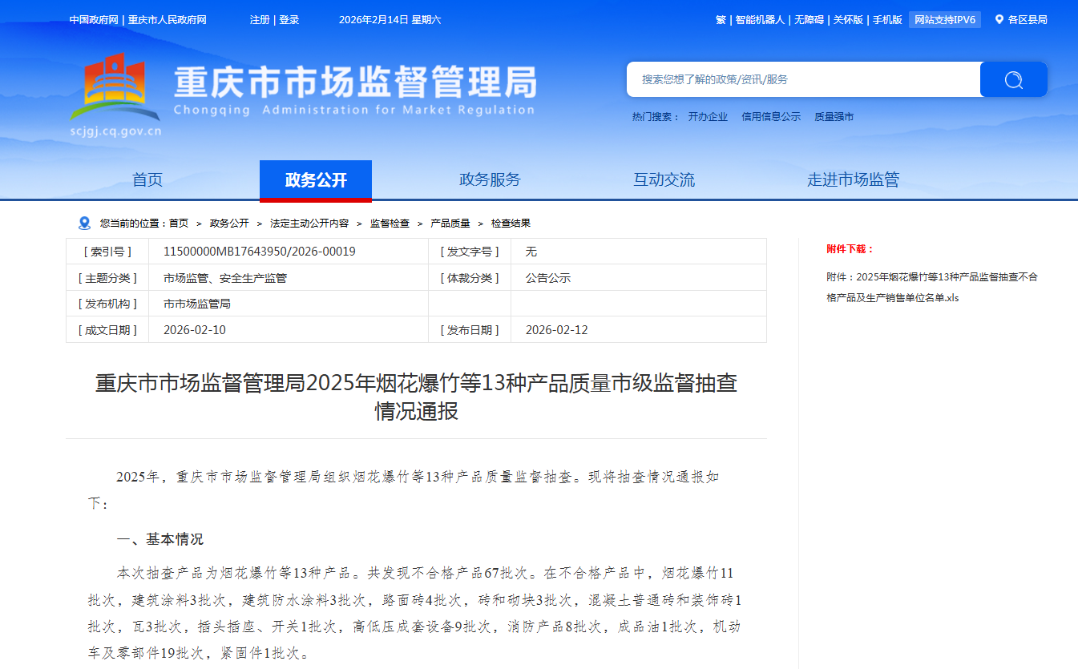1078x669 pixels.
Task: Open the 政务服务 navigation tab
Action: click(x=490, y=180)
